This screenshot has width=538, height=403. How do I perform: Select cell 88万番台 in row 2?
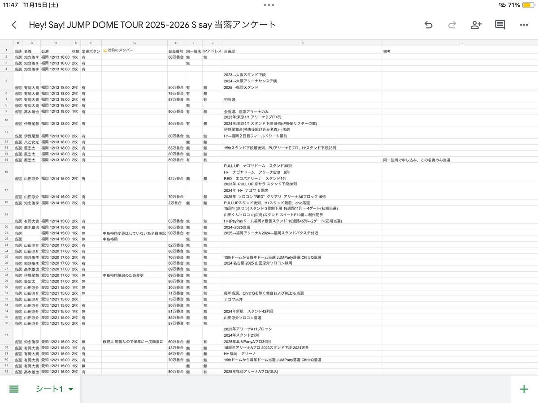coord(176,57)
